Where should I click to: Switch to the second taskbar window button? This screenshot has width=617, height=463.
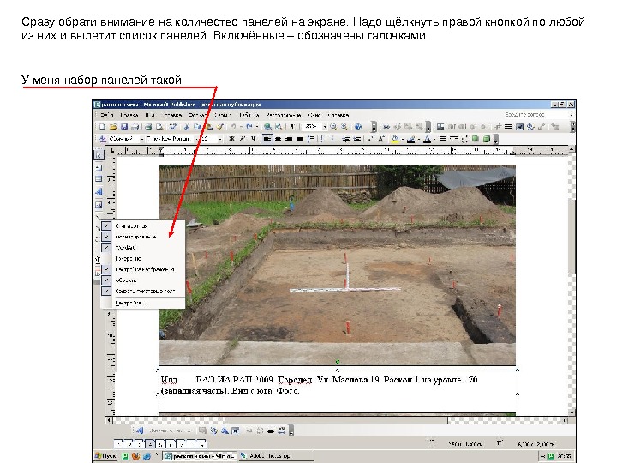[277, 456]
